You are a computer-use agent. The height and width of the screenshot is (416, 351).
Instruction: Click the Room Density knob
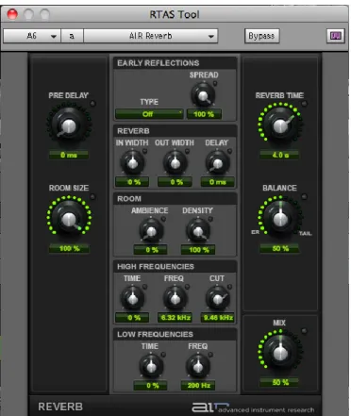click(198, 231)
